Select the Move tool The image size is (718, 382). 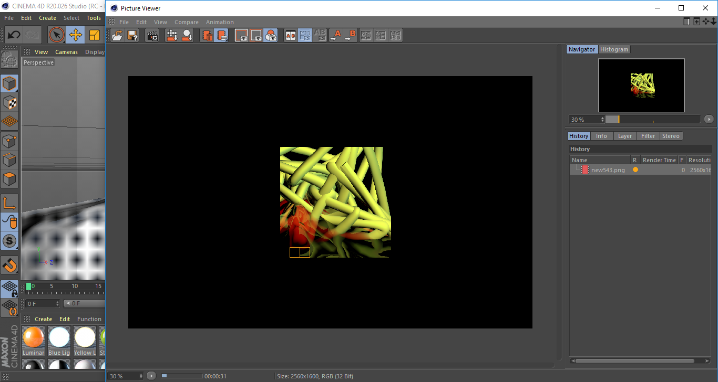click(x=76, y=35)
